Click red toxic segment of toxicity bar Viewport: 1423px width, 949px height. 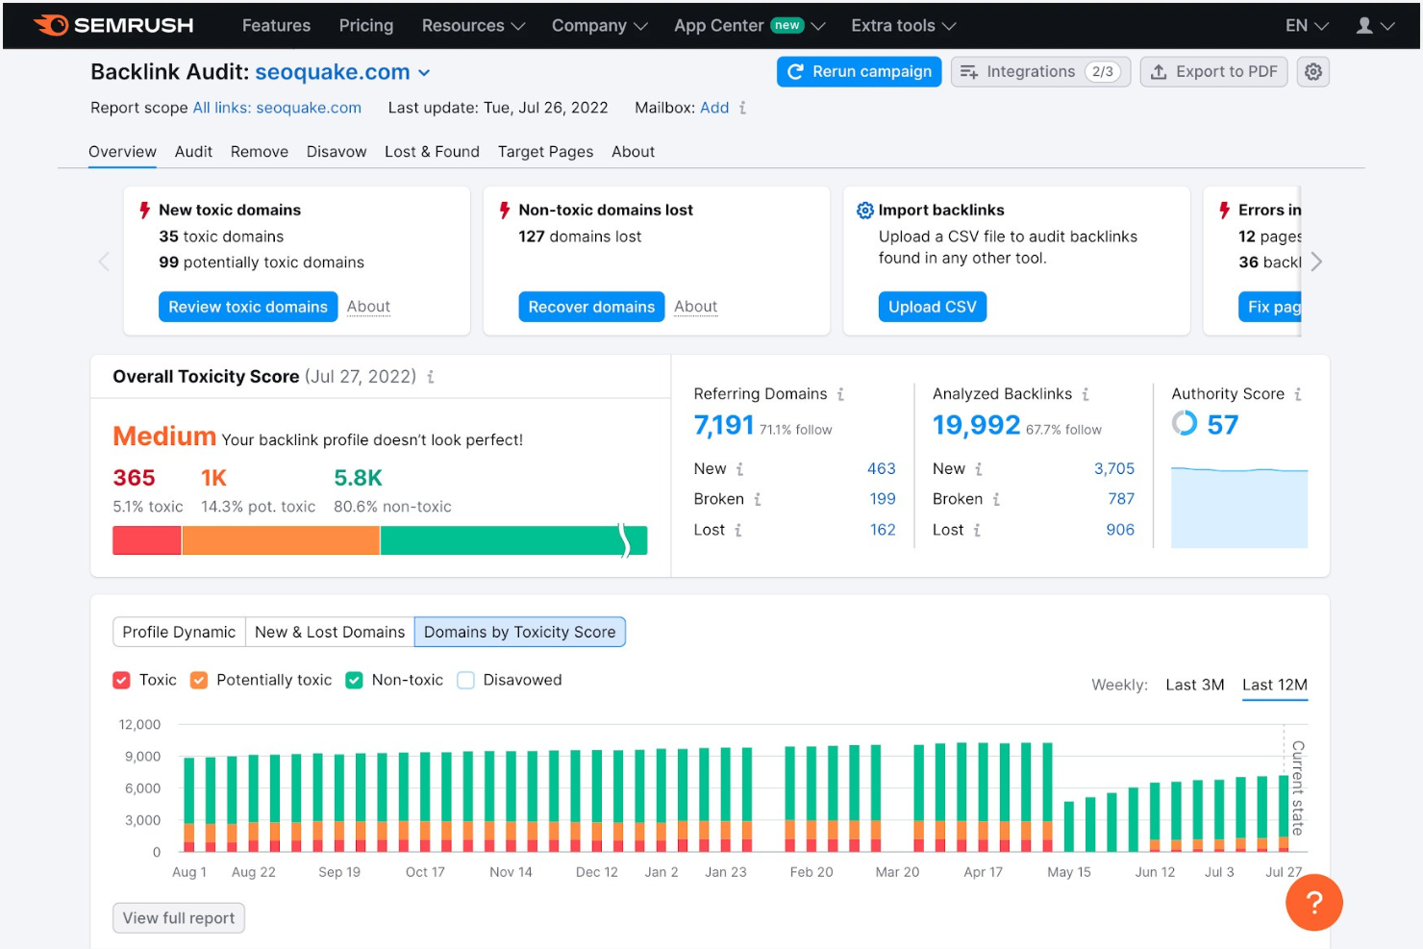(x=147, y=540)
